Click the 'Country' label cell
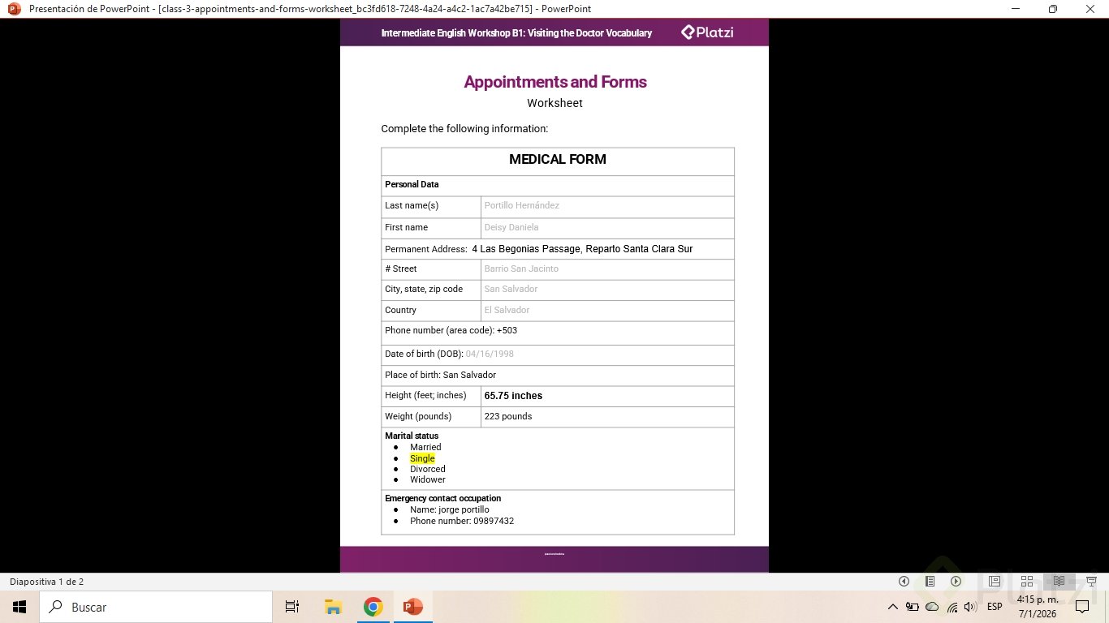1109x623 pixels. point(431,310)
